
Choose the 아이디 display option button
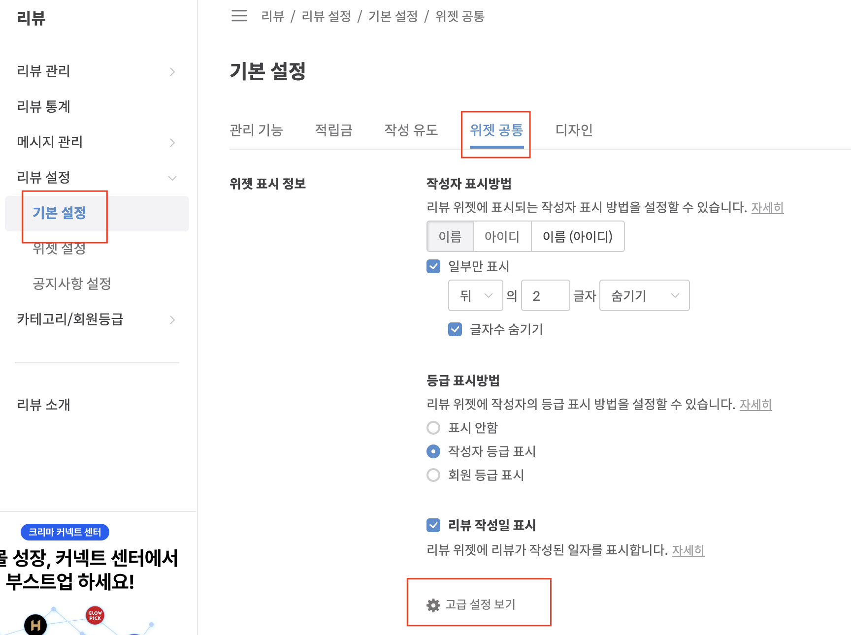pos(502,236)
